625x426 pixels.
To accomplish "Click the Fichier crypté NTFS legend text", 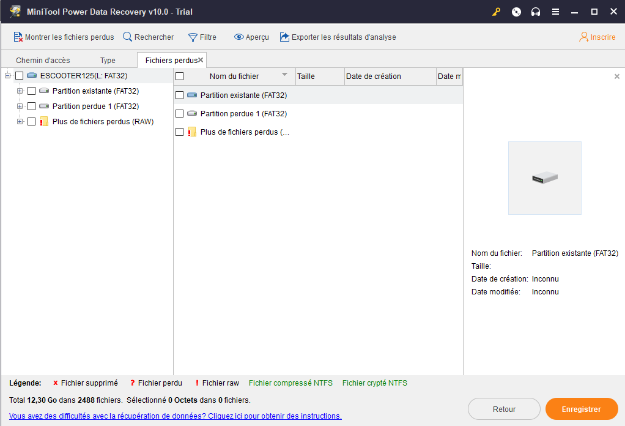I will (x=375, y=383).
